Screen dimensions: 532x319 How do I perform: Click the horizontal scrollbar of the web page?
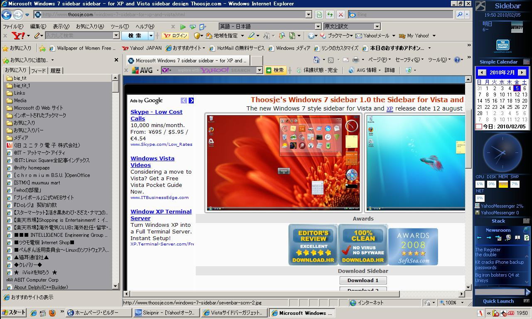tap(262, 294)
